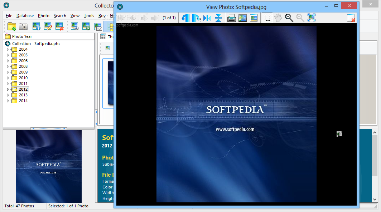Select Collection - Softpedia.phc root node

coord(36,44)
